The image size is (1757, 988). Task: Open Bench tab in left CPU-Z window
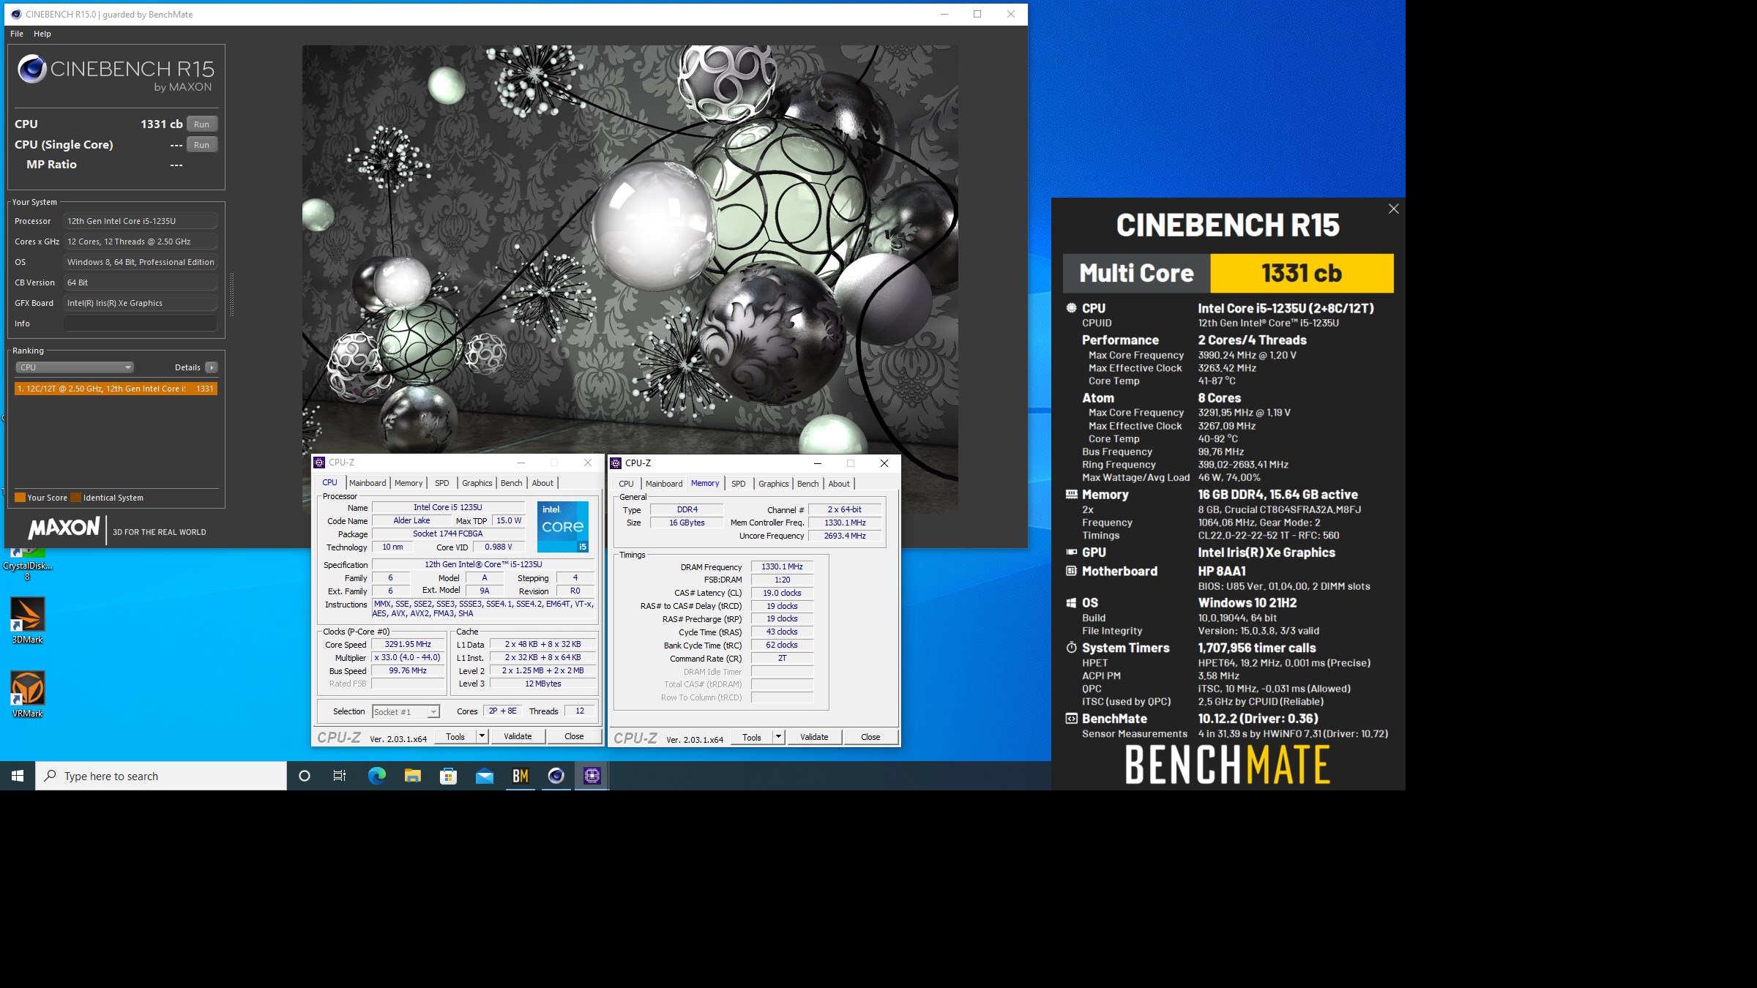pyautogui.click(x=512, y=483)
